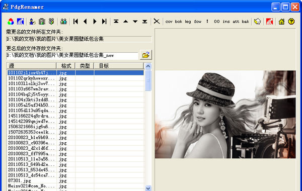Click the 00 toolbar button
302x191 pixels.
[216, 22]
